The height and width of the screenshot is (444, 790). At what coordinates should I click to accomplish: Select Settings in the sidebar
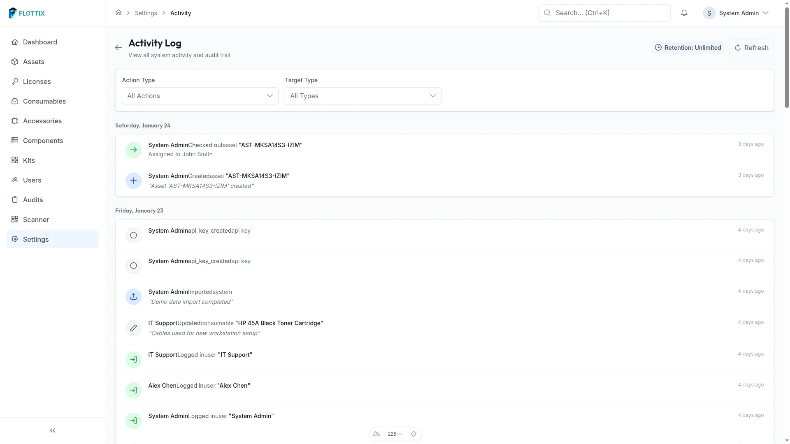36,239
